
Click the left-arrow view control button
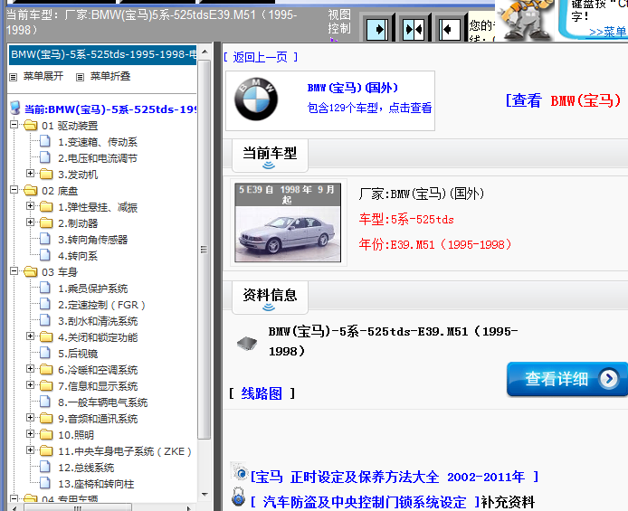click(449, 29)
